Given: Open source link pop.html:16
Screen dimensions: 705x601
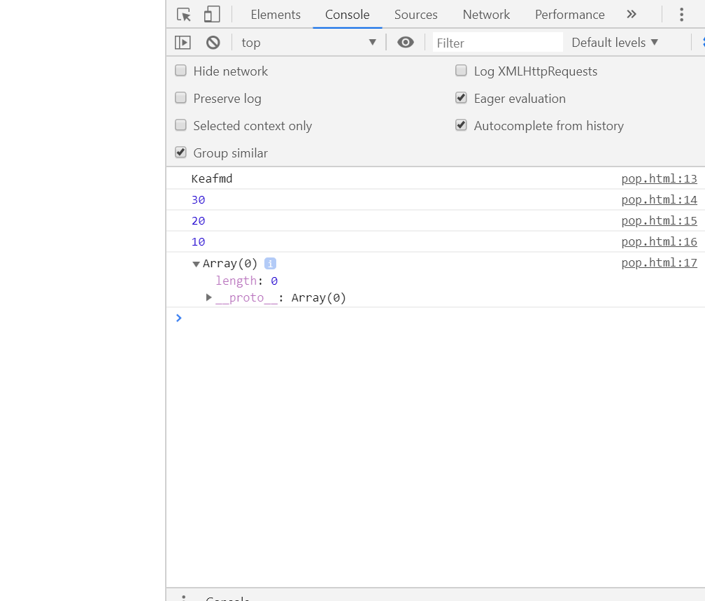Looking at the screenshot, I should 659,241.
